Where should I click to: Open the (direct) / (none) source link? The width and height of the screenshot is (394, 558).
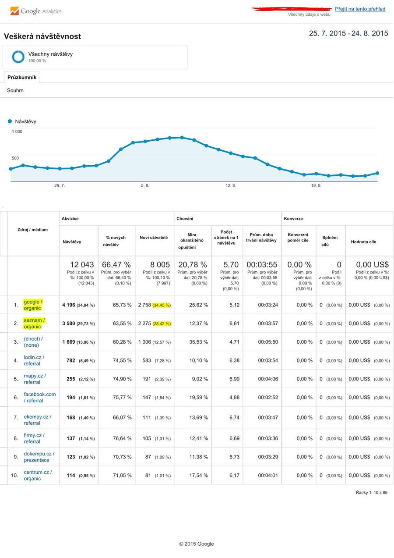[33, 342]
